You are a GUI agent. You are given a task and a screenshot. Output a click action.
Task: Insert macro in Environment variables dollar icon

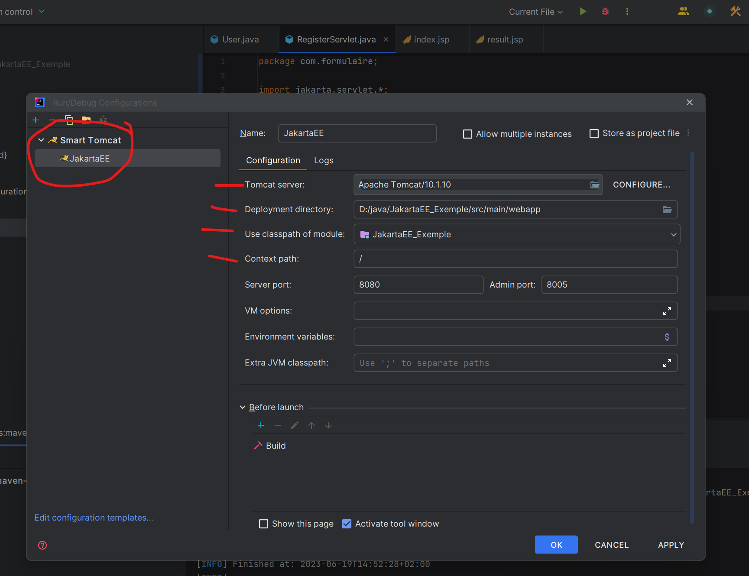[667, 337]
